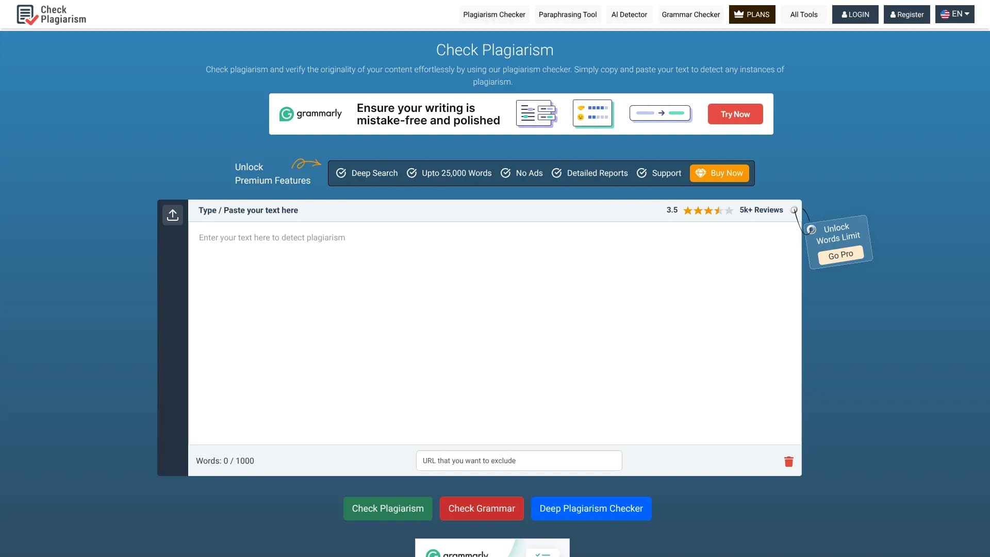Image resolution: width=990 pixels, height=557 pixels.
Task: Click the Deep Plagiarism Checker button
Action: pyautogui.click(x=591, y=508)
